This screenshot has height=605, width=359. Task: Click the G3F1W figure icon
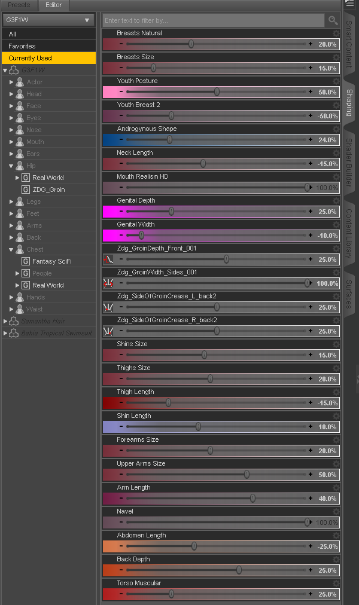14,70
